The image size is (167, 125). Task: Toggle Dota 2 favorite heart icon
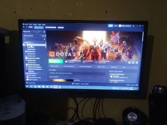click(137, 63)
